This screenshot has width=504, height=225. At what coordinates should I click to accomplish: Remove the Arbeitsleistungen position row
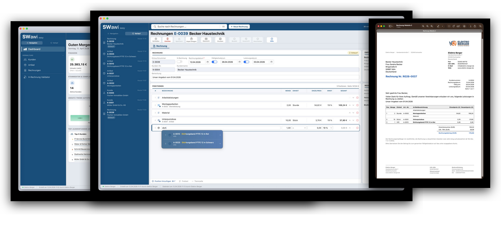(357, 98)
